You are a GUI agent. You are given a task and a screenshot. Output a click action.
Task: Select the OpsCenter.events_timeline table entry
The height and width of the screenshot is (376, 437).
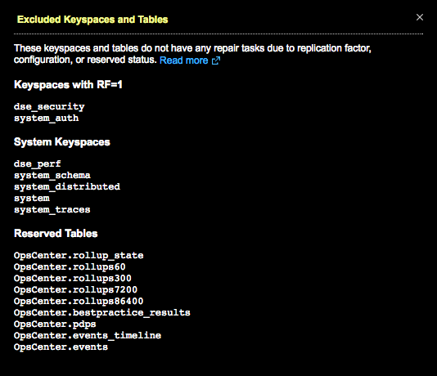point(88,335)
